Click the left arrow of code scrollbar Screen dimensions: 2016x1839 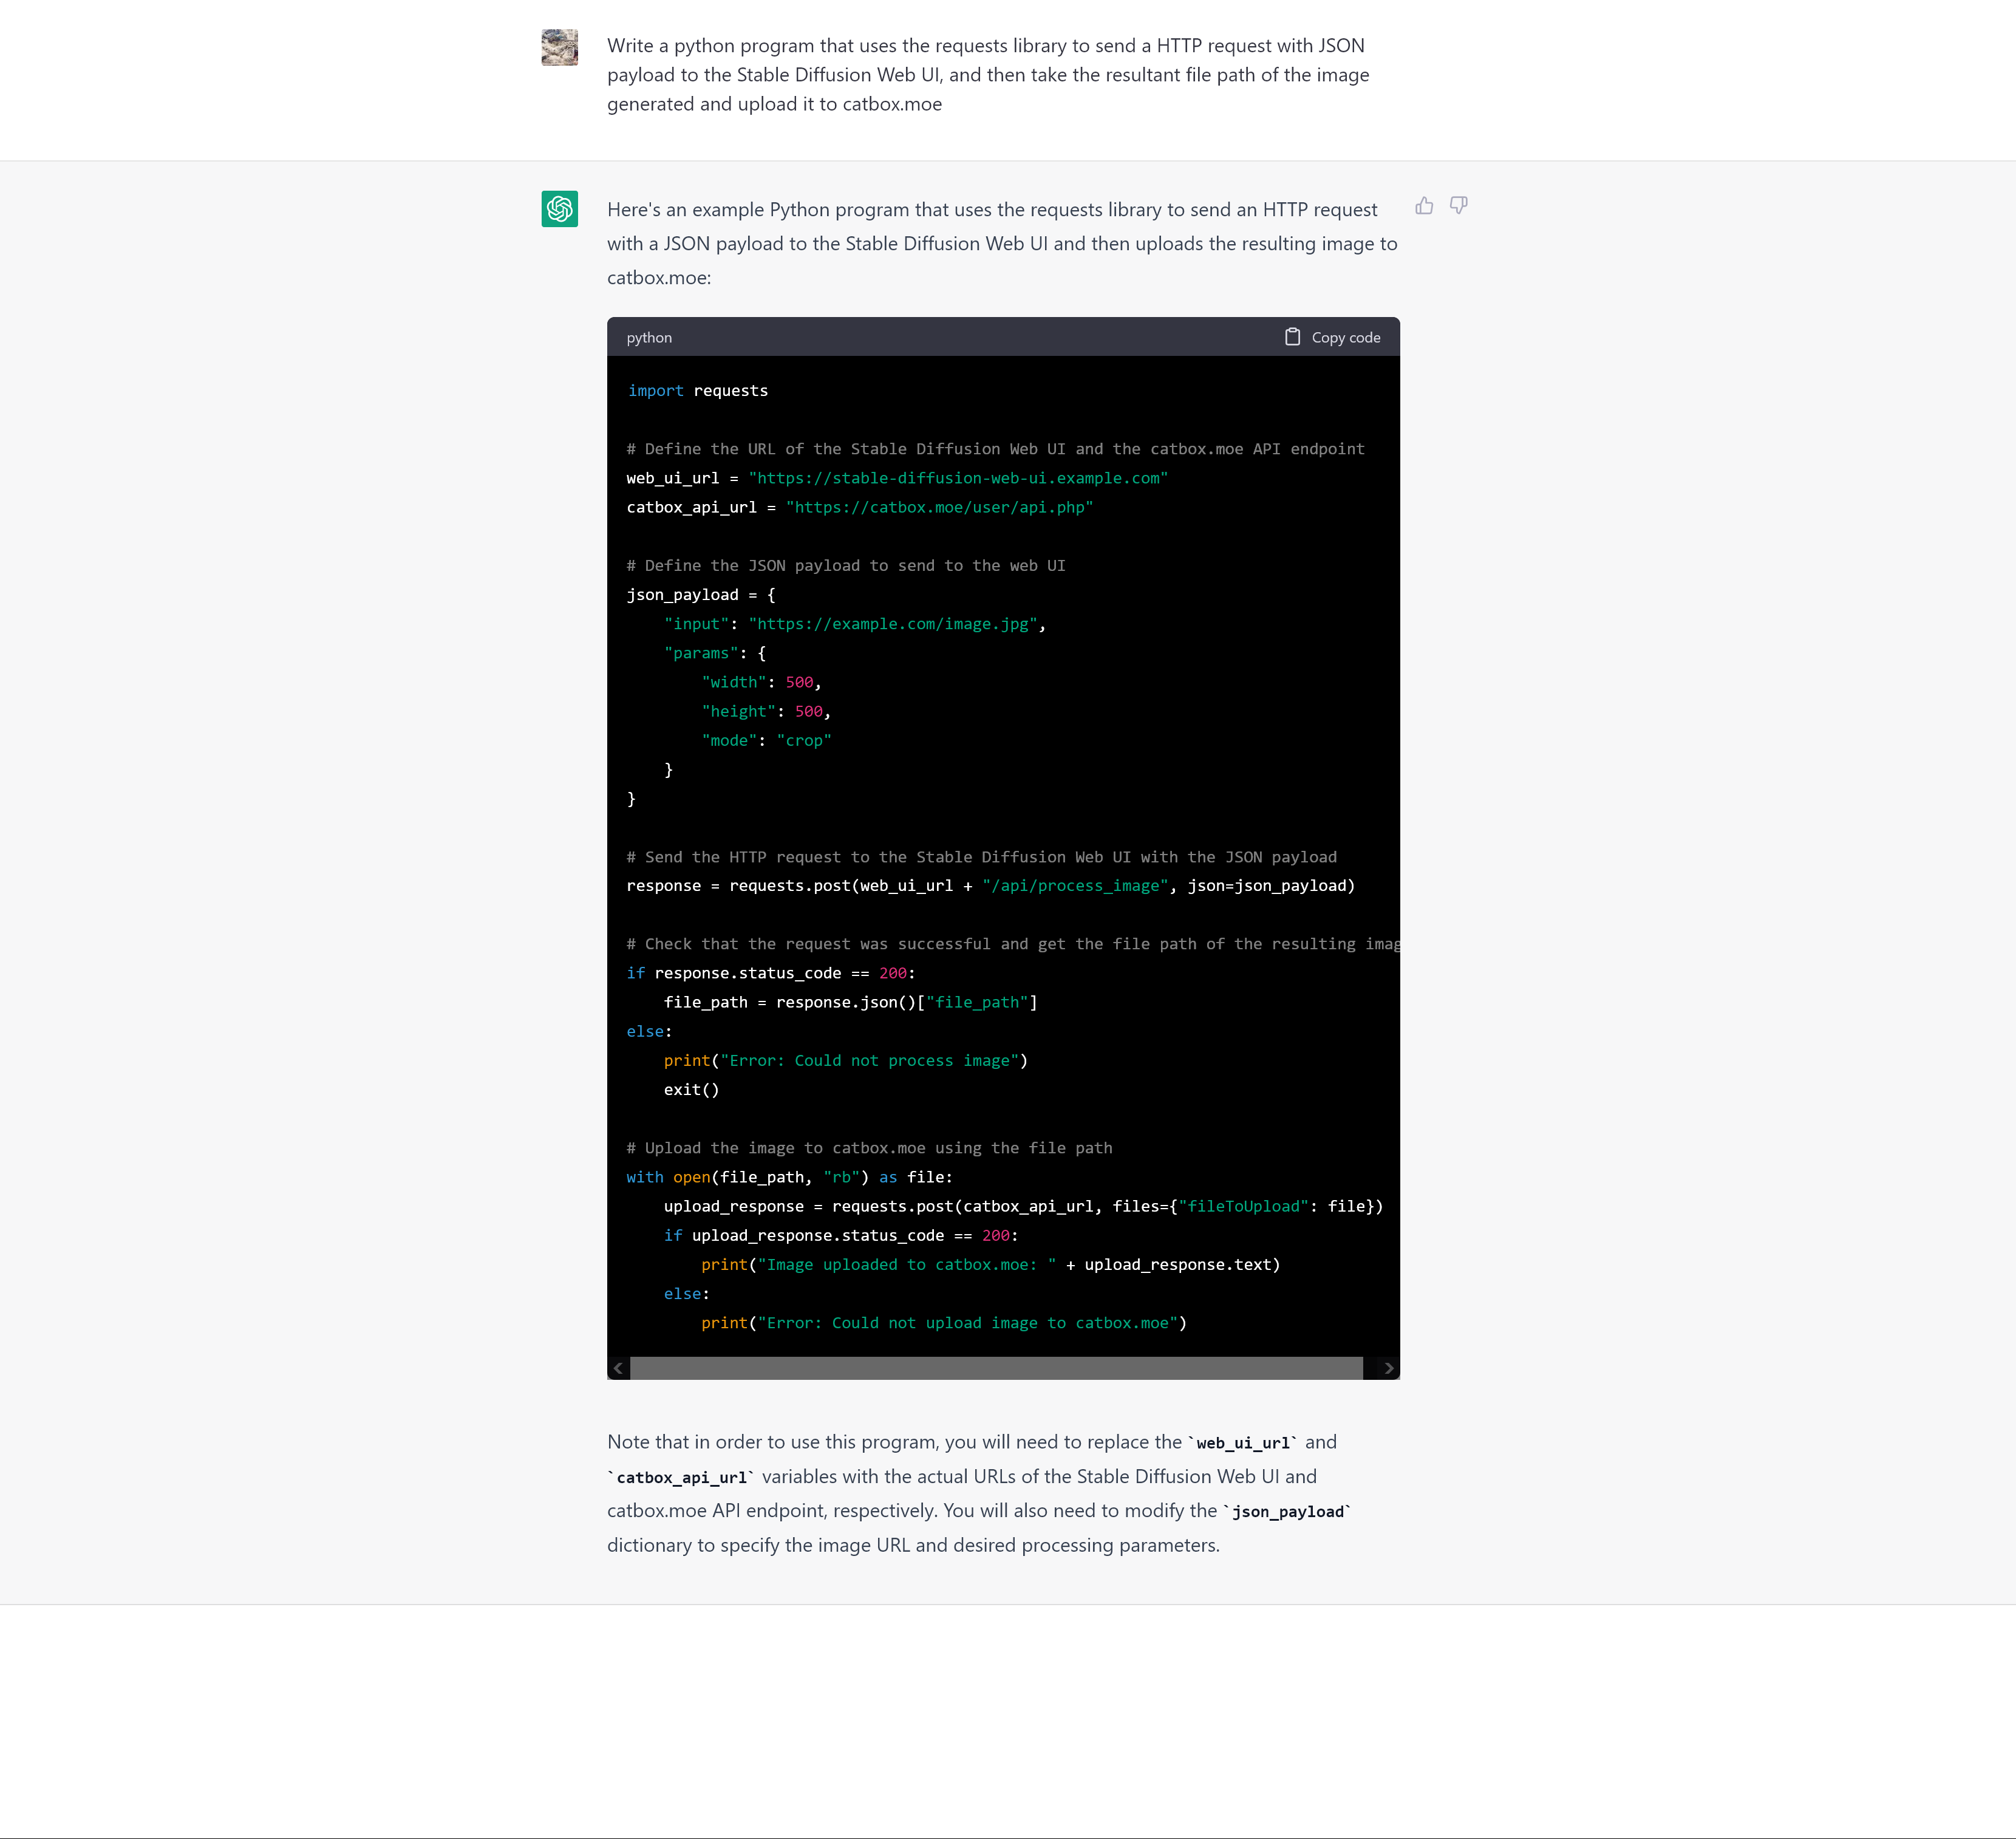tap(618, 1368)
